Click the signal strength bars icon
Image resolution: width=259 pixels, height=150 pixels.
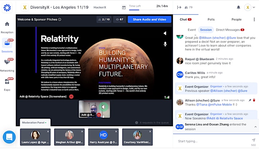coord(167,97)
